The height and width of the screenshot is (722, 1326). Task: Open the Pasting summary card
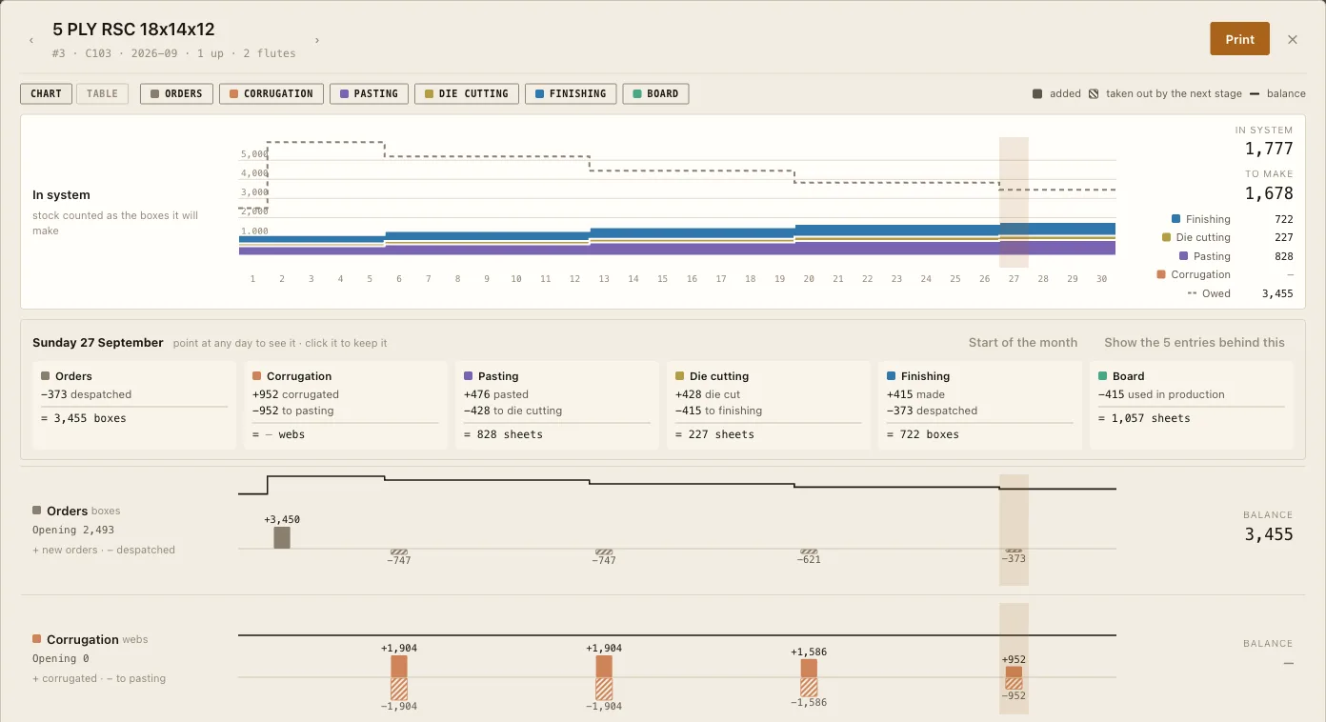click(x=557, y=405)
